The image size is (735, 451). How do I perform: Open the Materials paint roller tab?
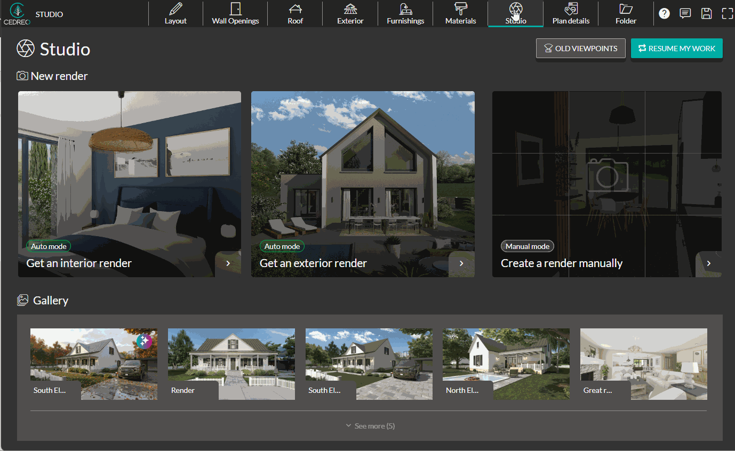tap(461, 14)
